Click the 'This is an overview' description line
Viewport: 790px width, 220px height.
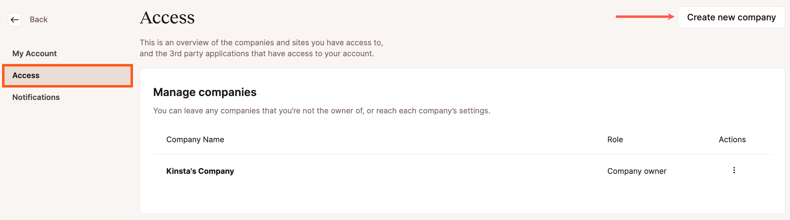pyautogui.click(x=261, y=43)
